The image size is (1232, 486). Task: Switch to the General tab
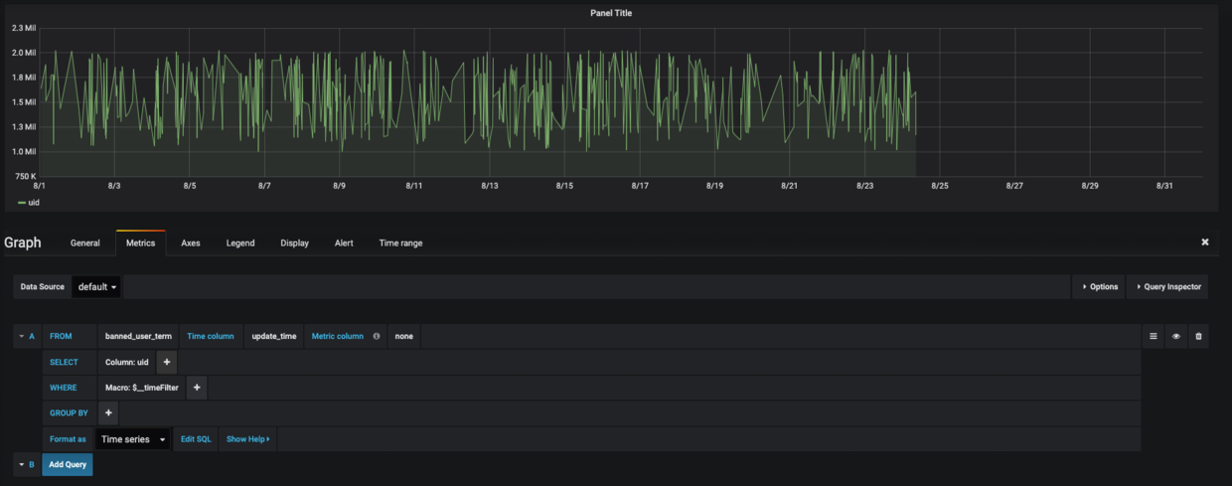point(85,243)
